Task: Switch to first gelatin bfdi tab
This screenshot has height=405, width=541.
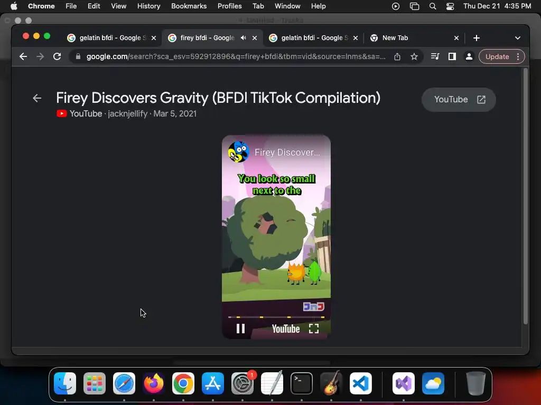Action: [111, 38]
